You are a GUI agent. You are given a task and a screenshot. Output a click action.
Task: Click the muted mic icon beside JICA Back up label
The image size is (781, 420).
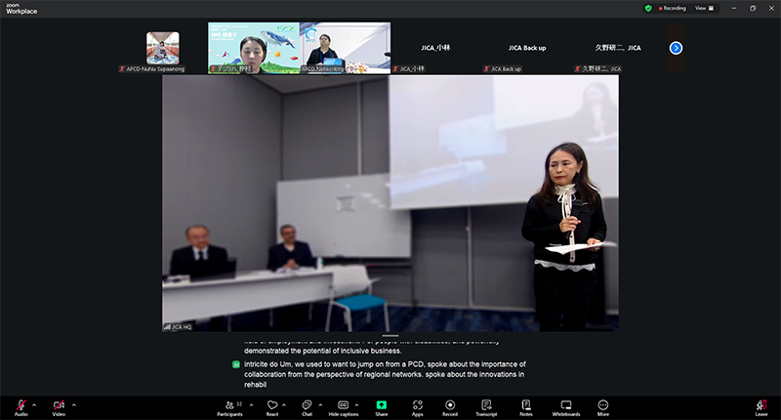(x=486, y=68)
